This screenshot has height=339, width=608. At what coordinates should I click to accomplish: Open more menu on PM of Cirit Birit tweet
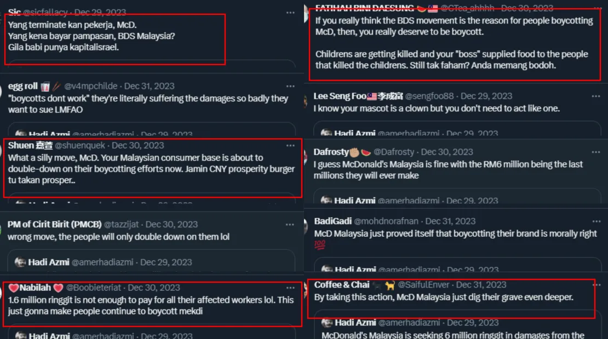(291, 225)
